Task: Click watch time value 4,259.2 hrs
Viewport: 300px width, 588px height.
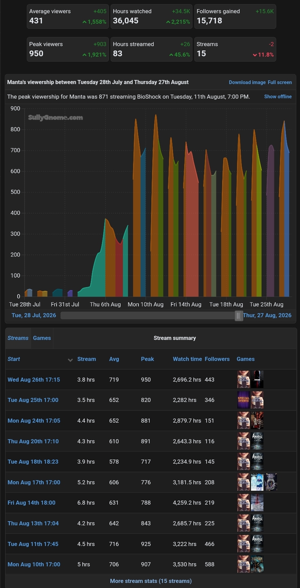Action: (x=187, y=503)
